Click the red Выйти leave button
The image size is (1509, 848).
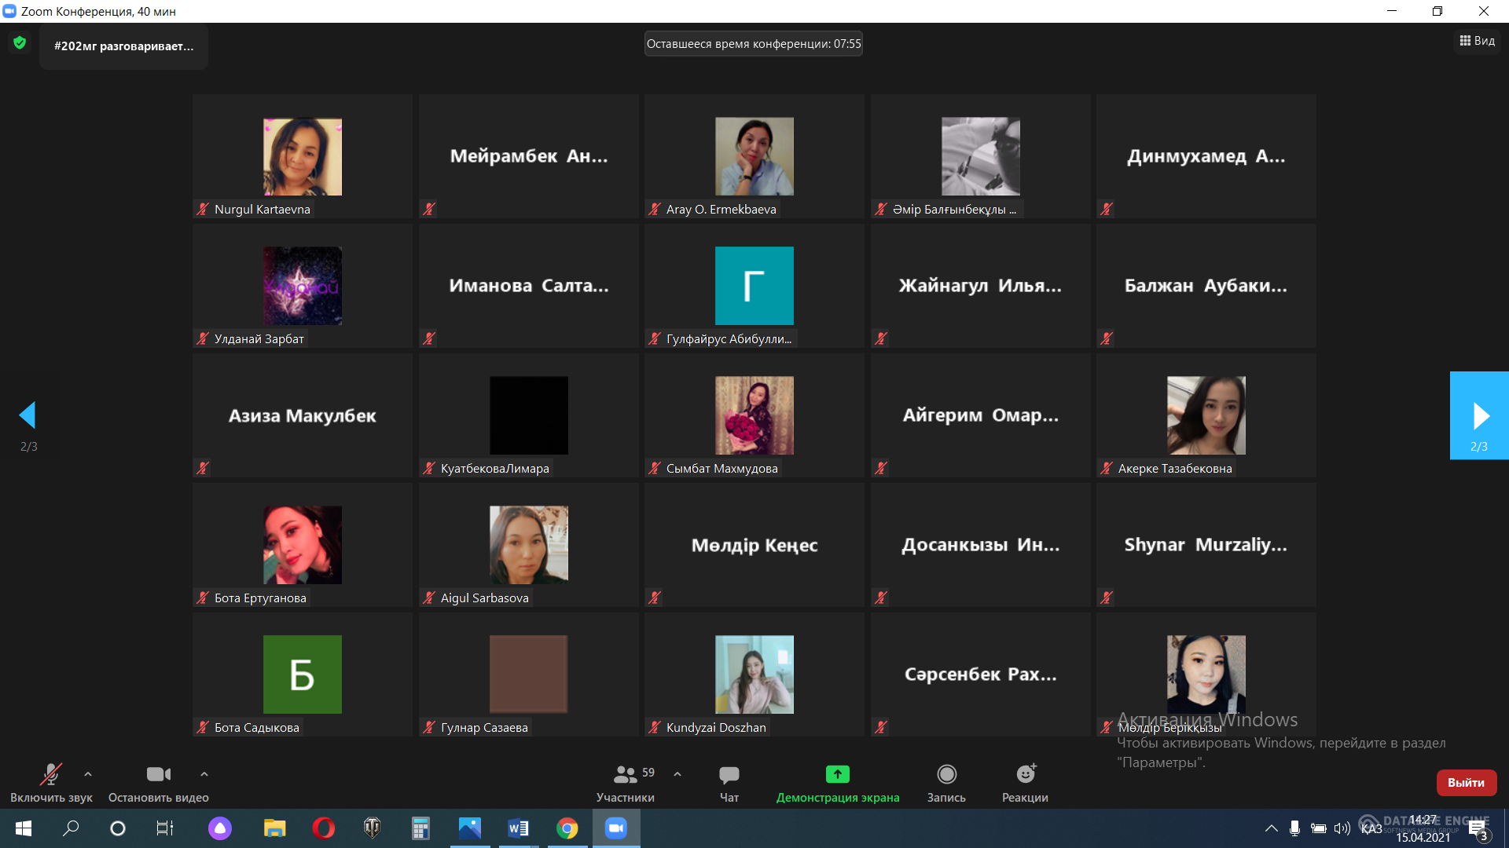(x=1466, y=782)
